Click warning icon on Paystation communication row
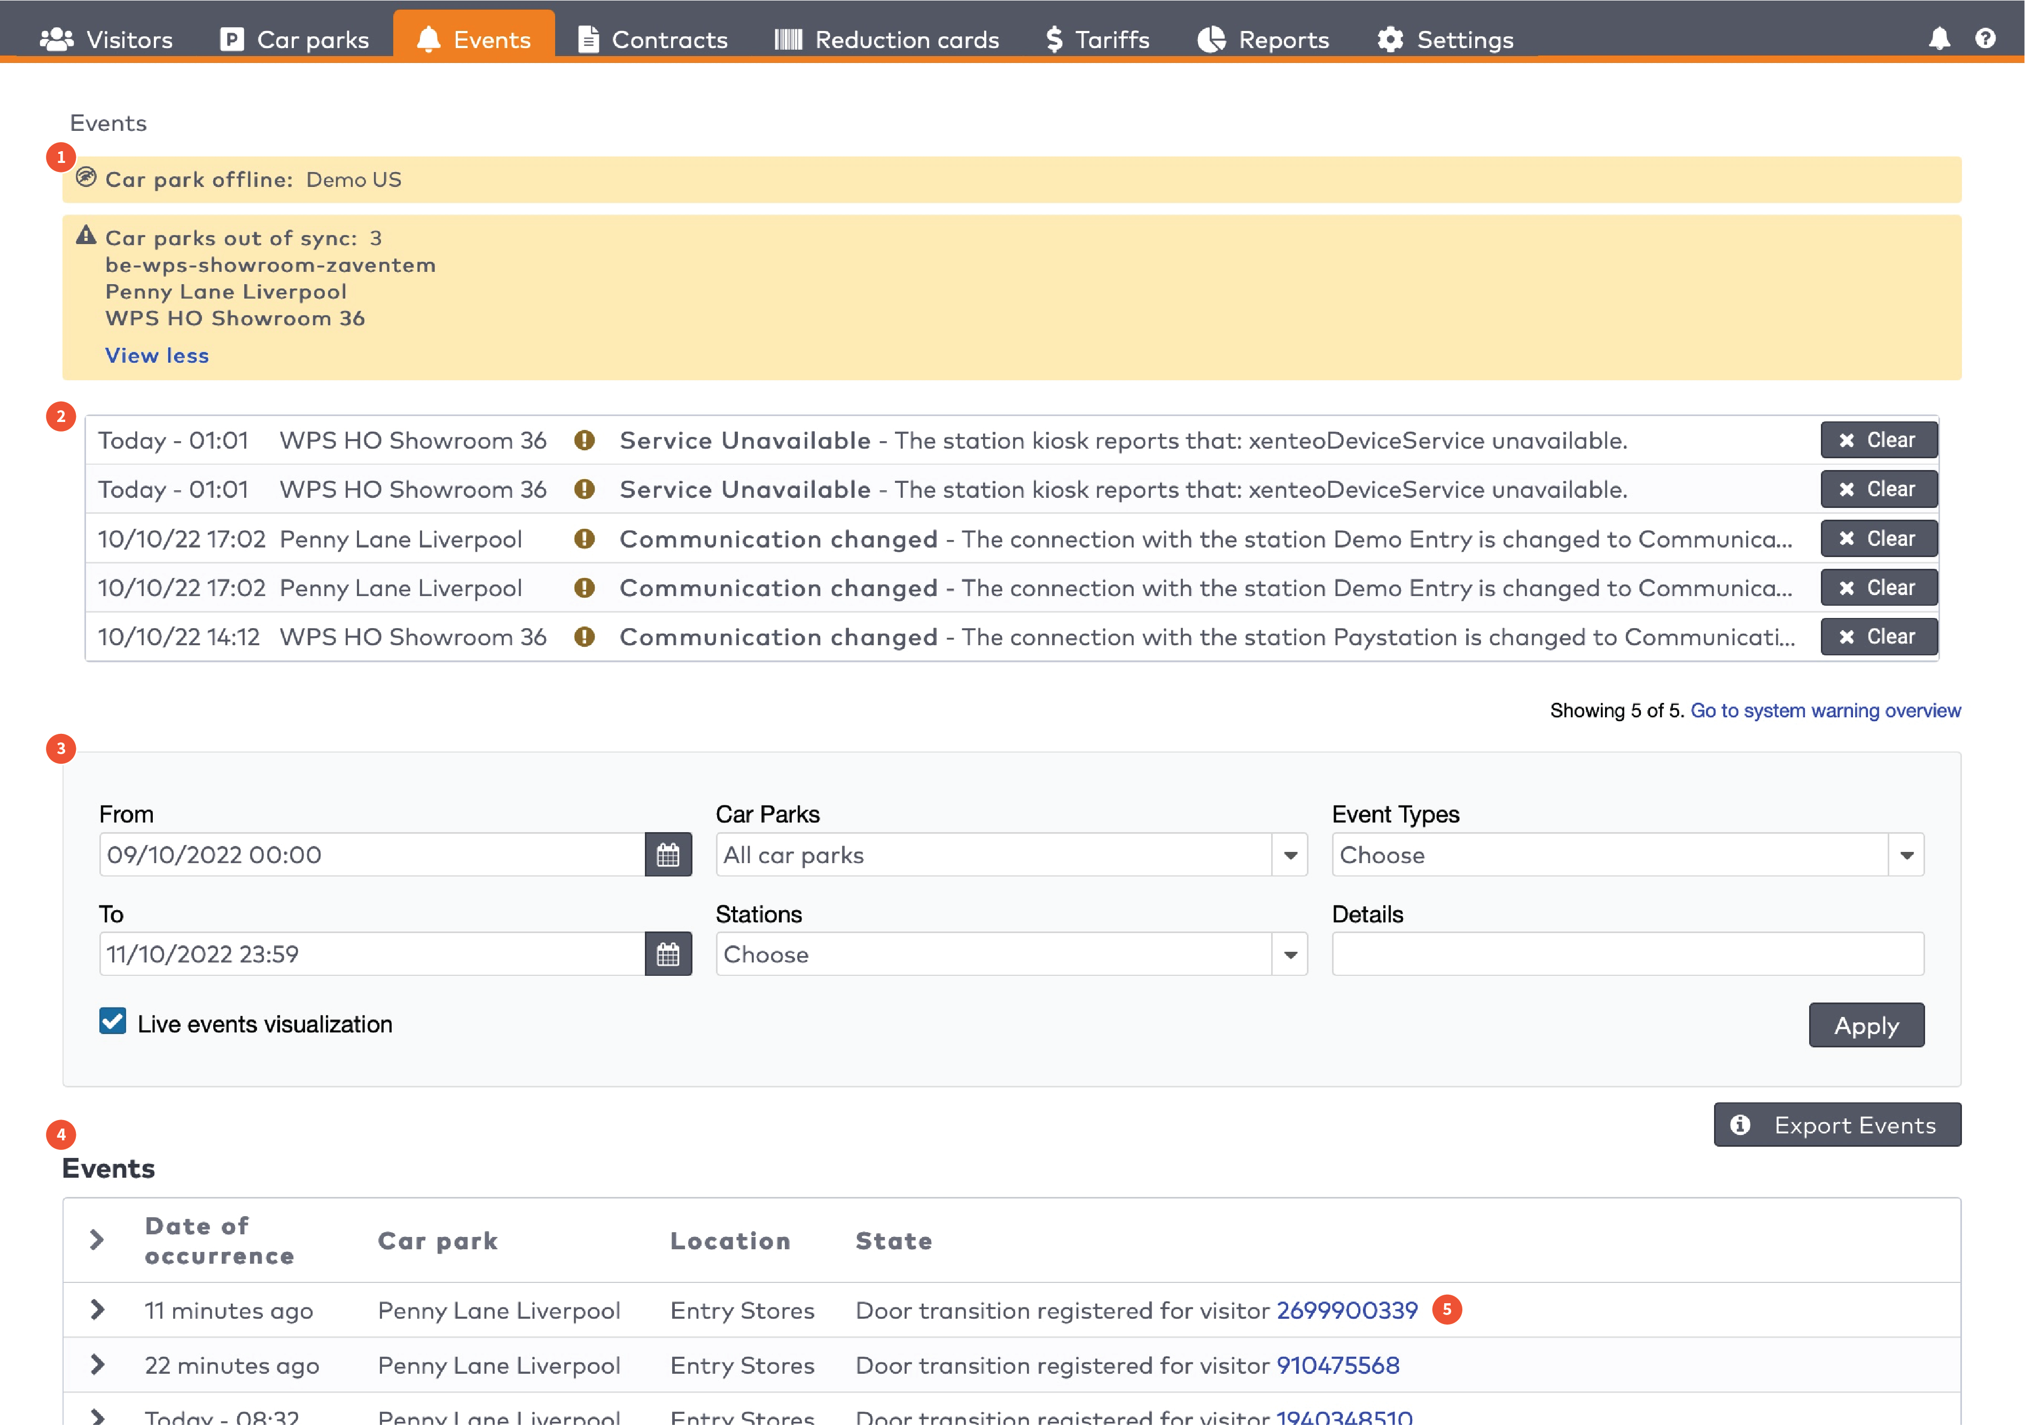This screenshot has height=1425, width=2025. click(584, 637)
